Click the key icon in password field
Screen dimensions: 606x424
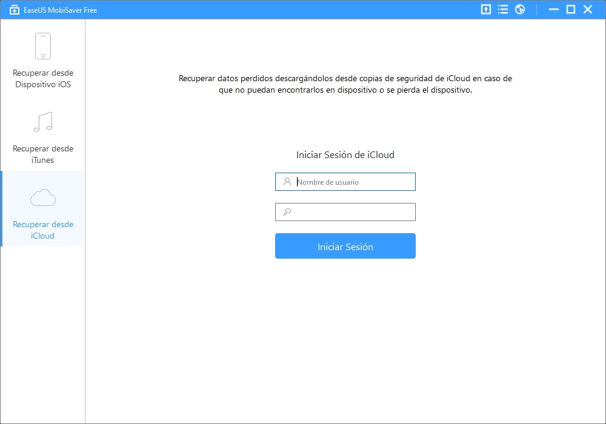287,211
